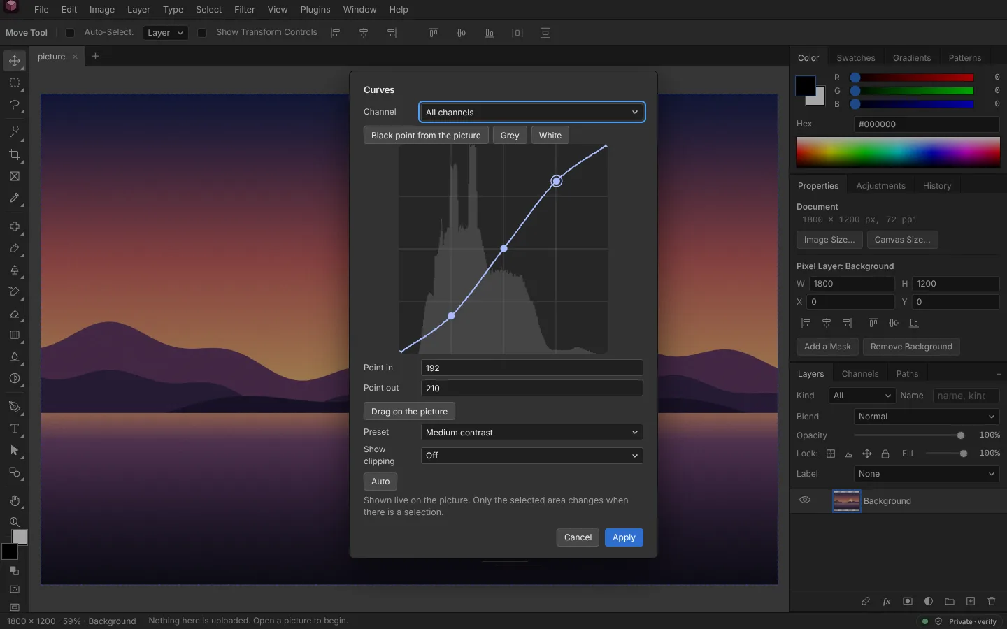Switch to the Channels tab

860,374
